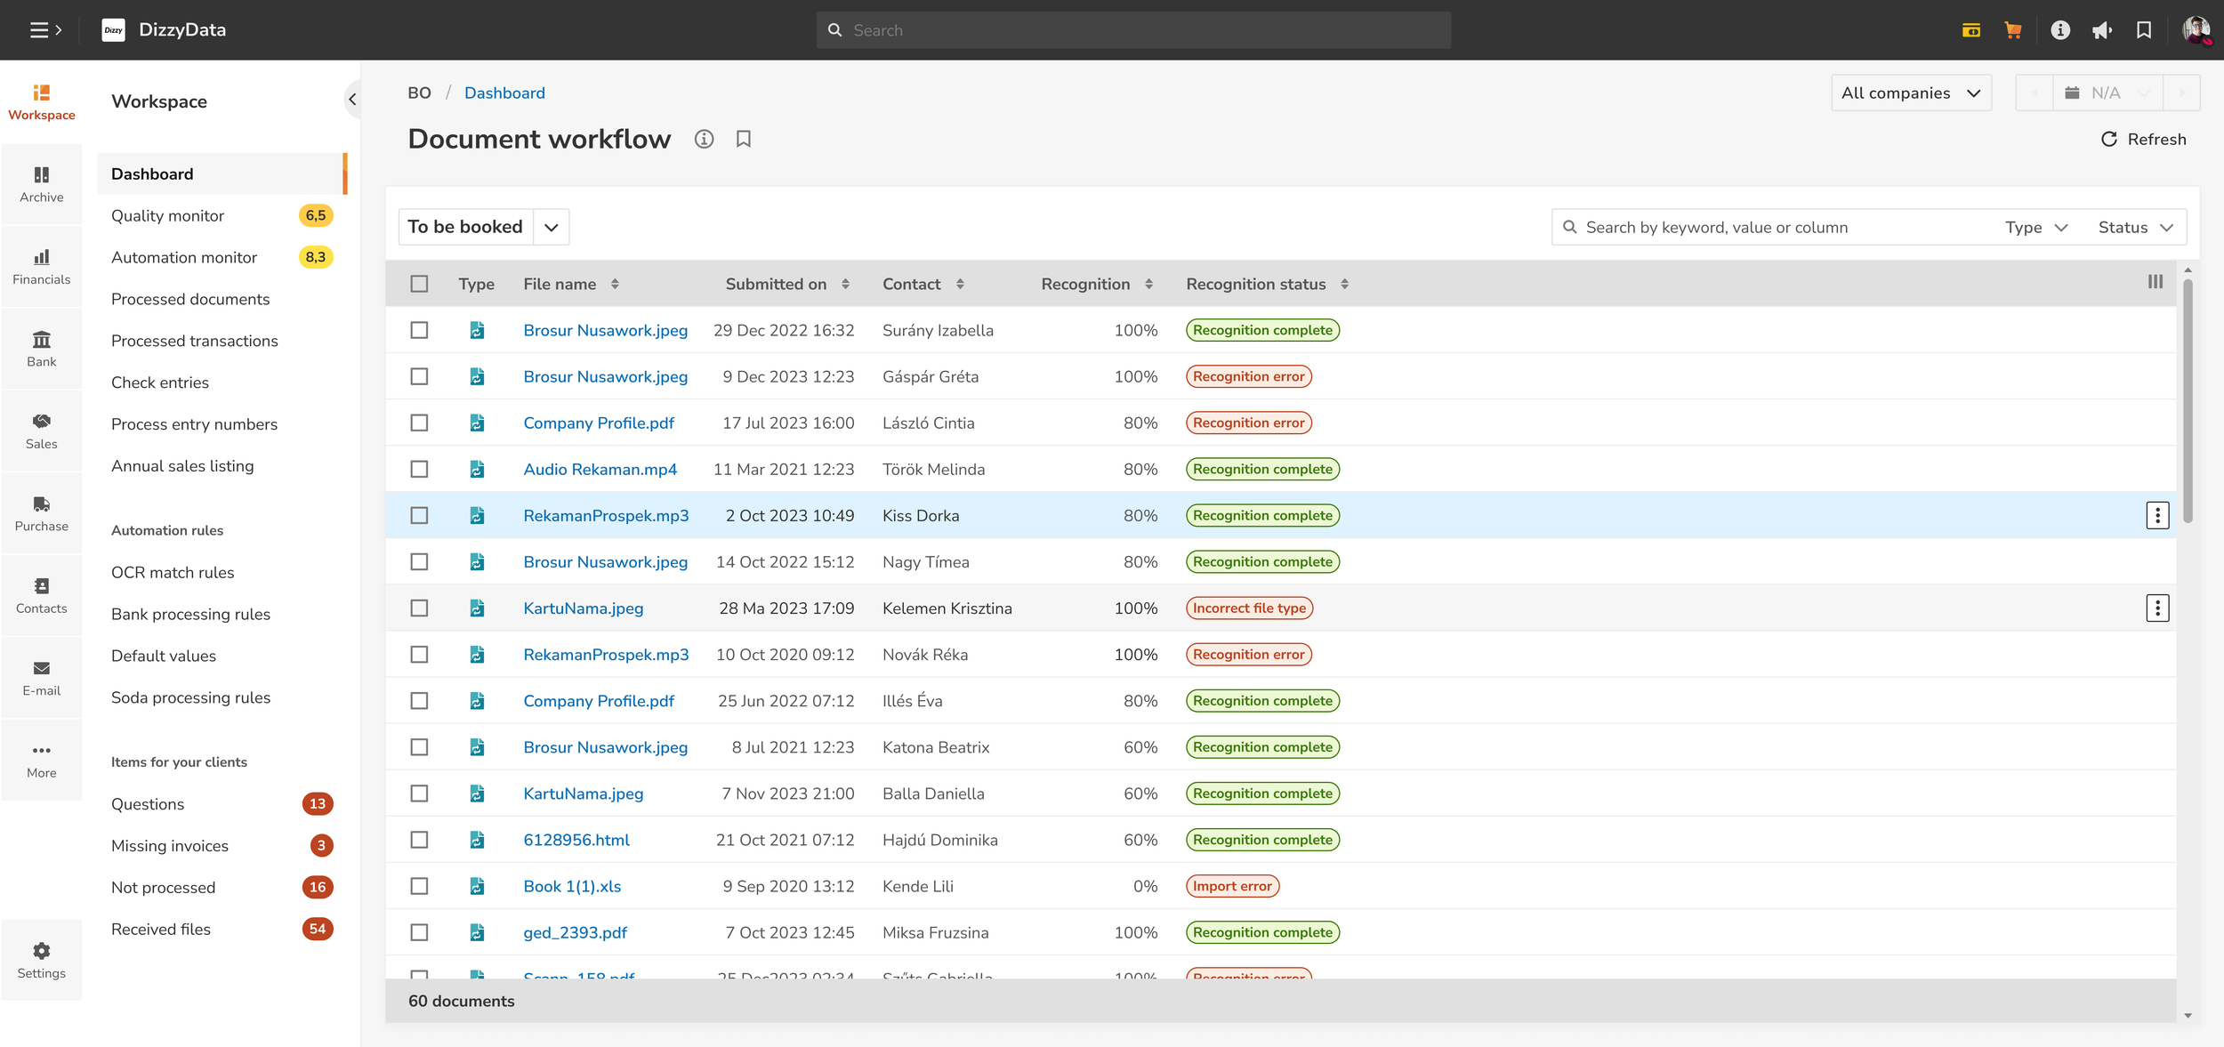Show Document workflow info icon

tap(704, 139)
